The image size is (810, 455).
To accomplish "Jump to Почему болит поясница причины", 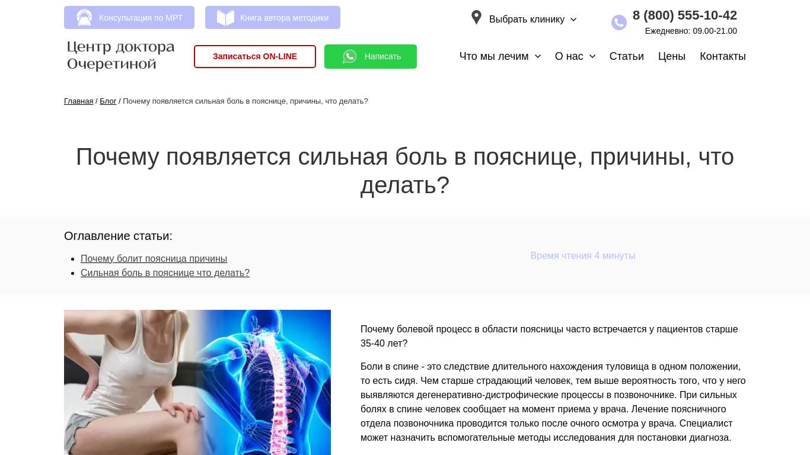I will 154,259.
